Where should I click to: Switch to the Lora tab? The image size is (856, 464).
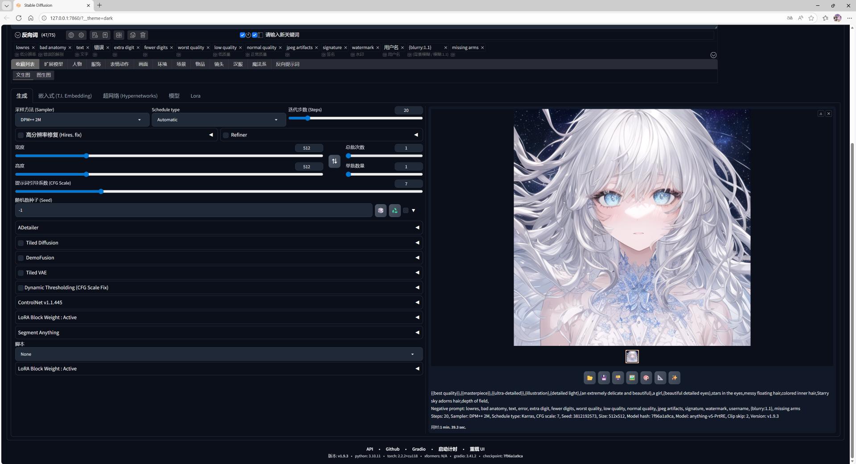(x=195, y=96)
